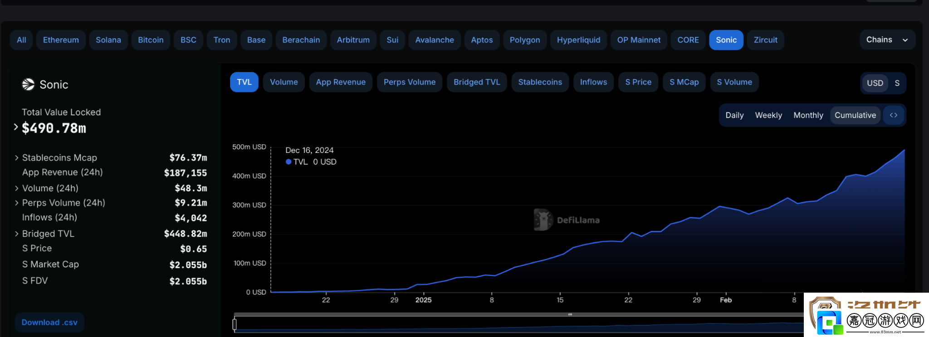Switch denomination to USD
The width and height of the screenshot is (929, 337).
coord(875,83)
